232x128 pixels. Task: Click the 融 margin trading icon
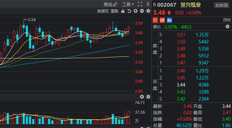[169, 20]
